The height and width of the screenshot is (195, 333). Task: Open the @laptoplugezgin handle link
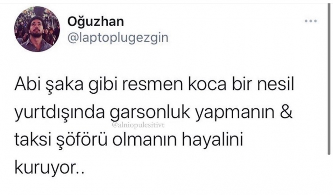coord(118,38)
